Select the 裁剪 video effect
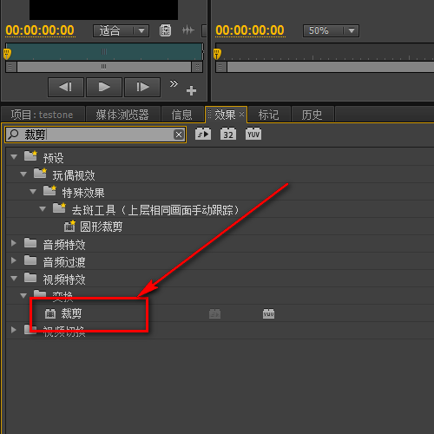Screen dimensions: 434x434 (x=220, y=313)
